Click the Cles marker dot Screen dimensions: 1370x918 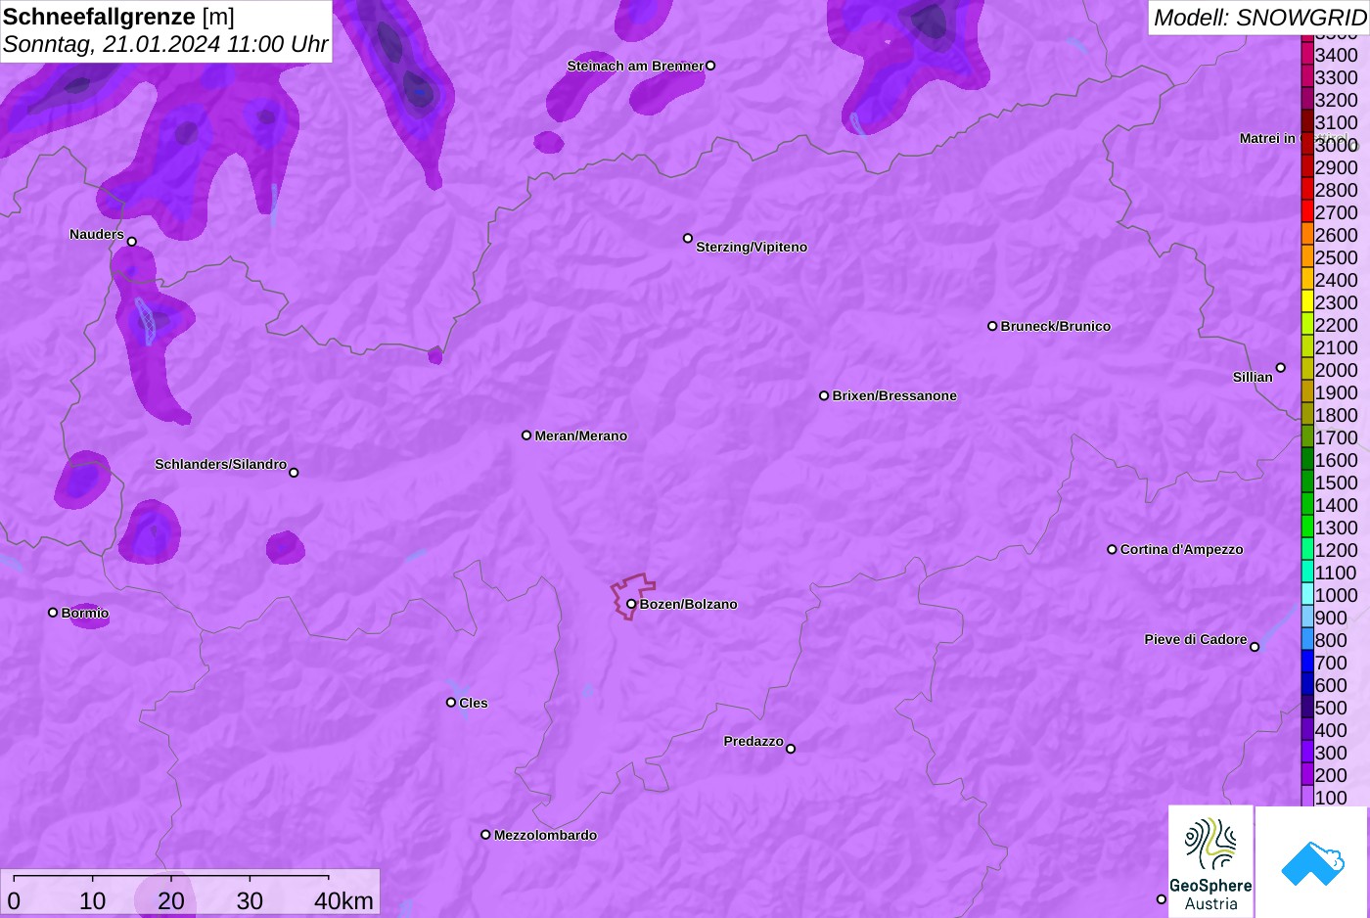(451, 702)
